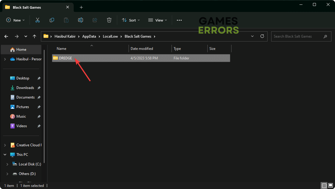Viewport: 335px width, 189px height.
Task: Navigate back to previous folder
Action: [x=6, y=36]
